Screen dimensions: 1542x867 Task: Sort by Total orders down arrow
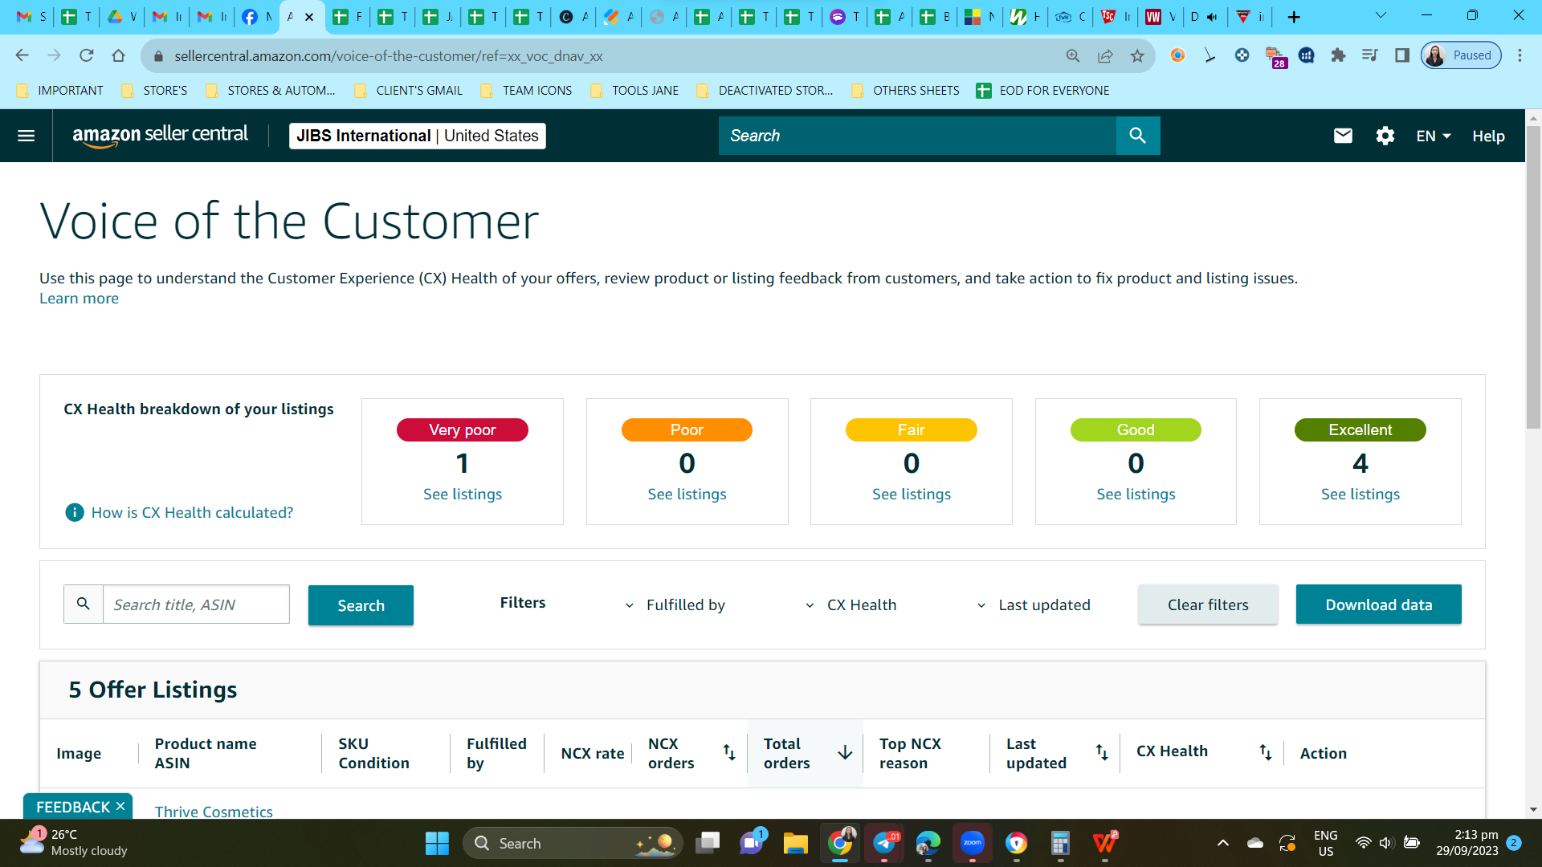845,752
